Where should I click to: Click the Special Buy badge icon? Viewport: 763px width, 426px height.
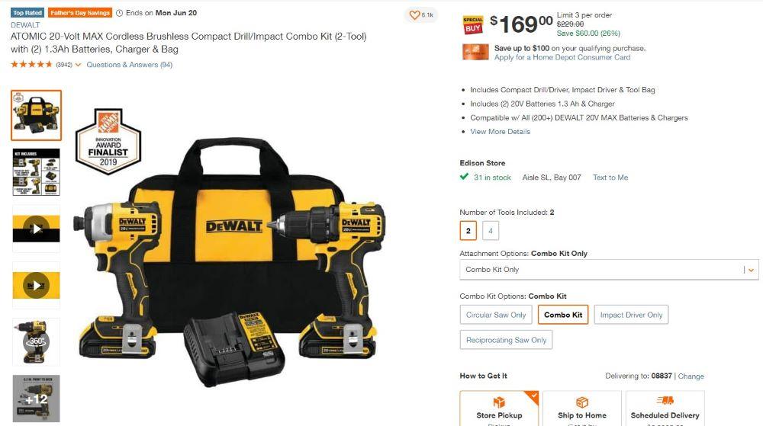[472, 25]
